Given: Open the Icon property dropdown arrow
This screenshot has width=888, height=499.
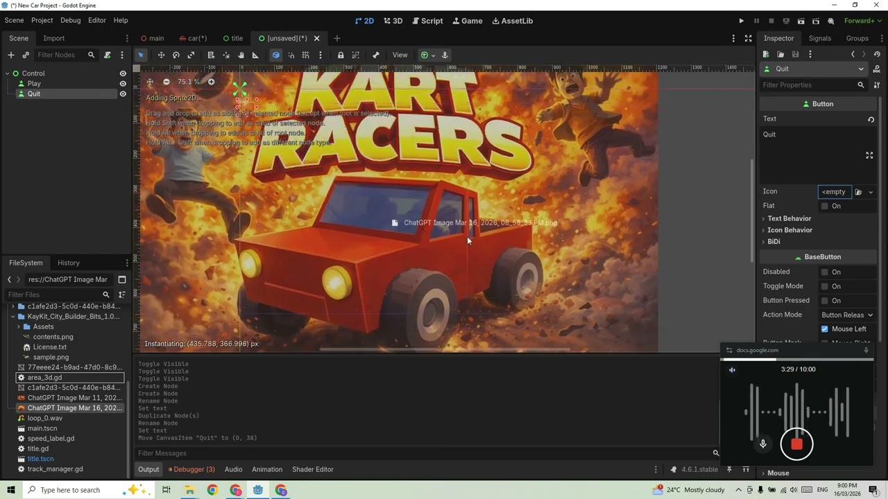Looking at the screenshot, I should [871, 192].
